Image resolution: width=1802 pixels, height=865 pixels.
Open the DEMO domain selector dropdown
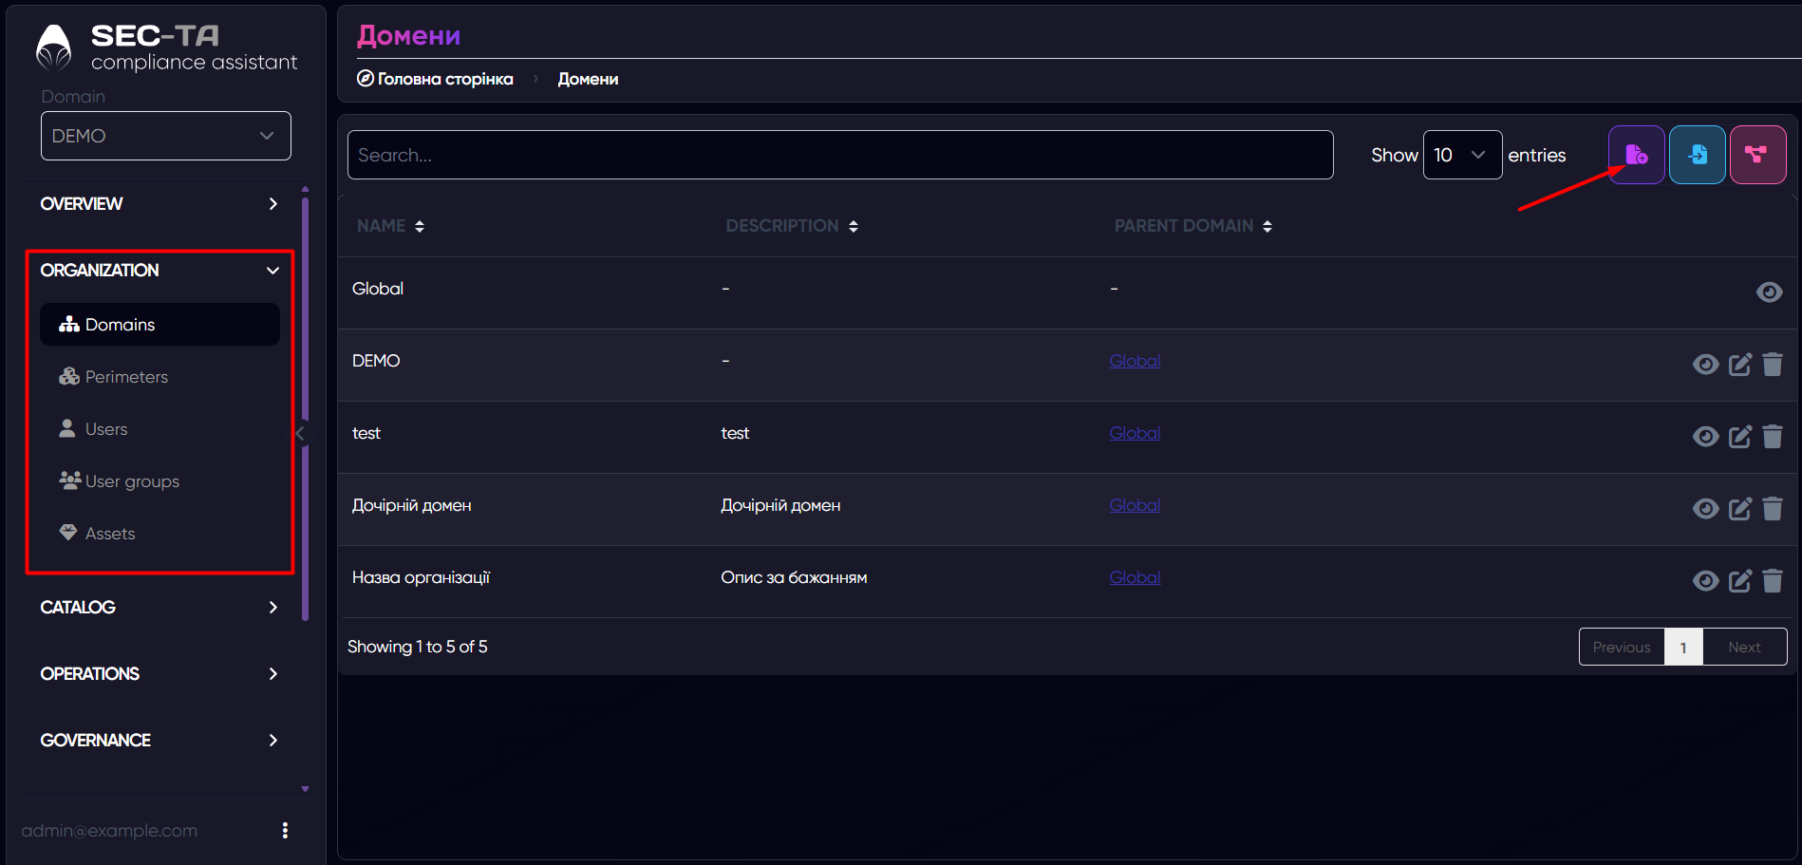166,136
